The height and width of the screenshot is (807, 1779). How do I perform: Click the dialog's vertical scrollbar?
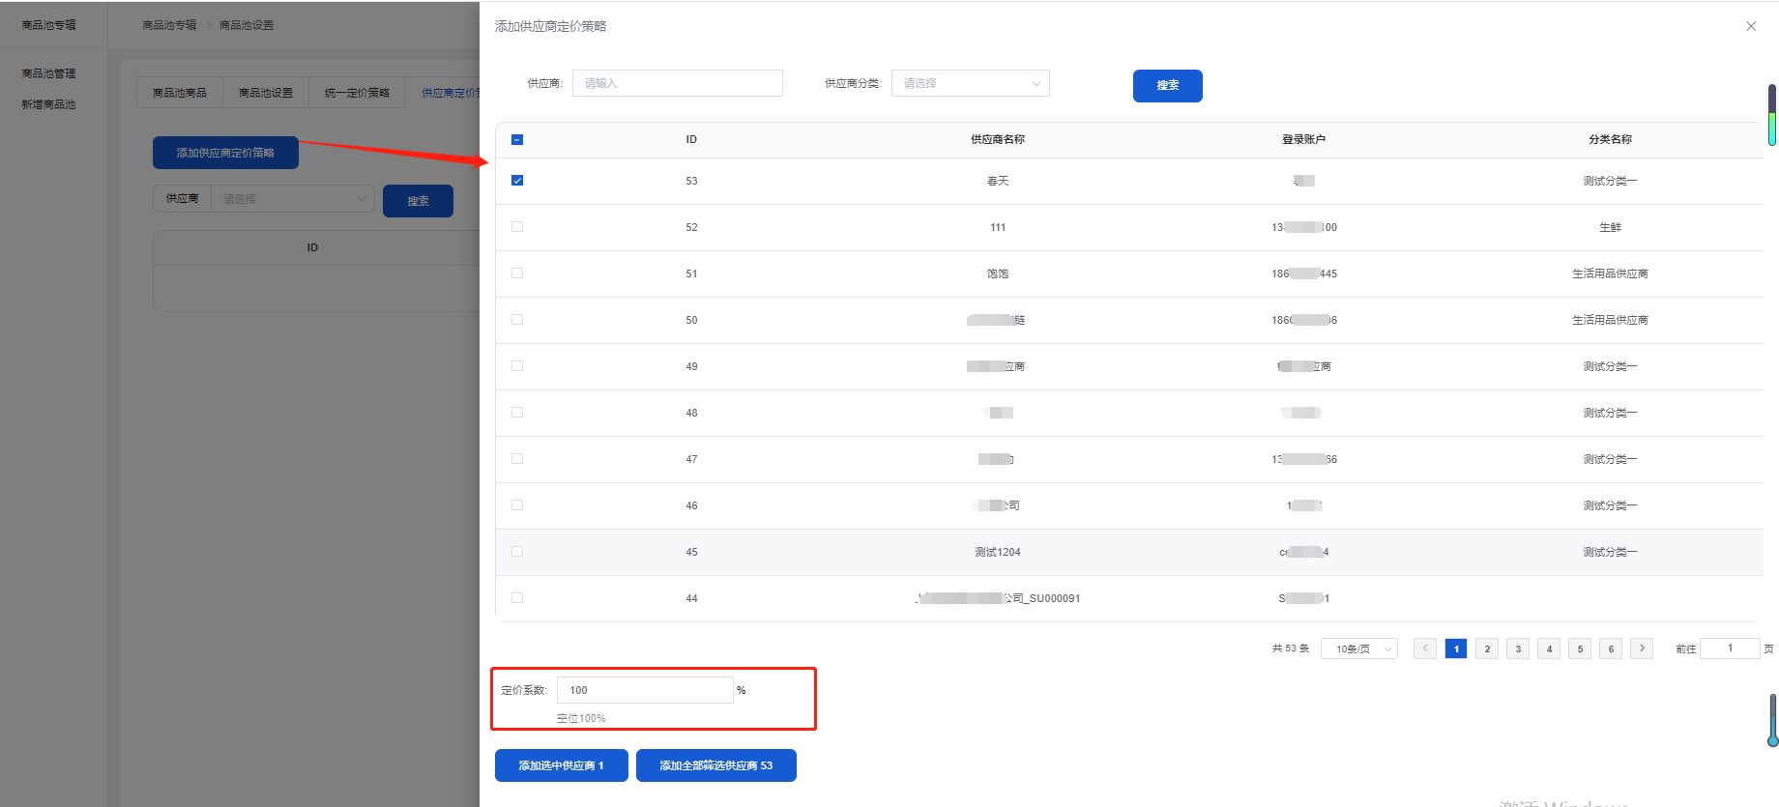[1772, 116]
